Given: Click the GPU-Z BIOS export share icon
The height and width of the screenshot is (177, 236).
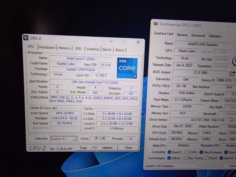Looking at the screenshot, I should point(232,73).
